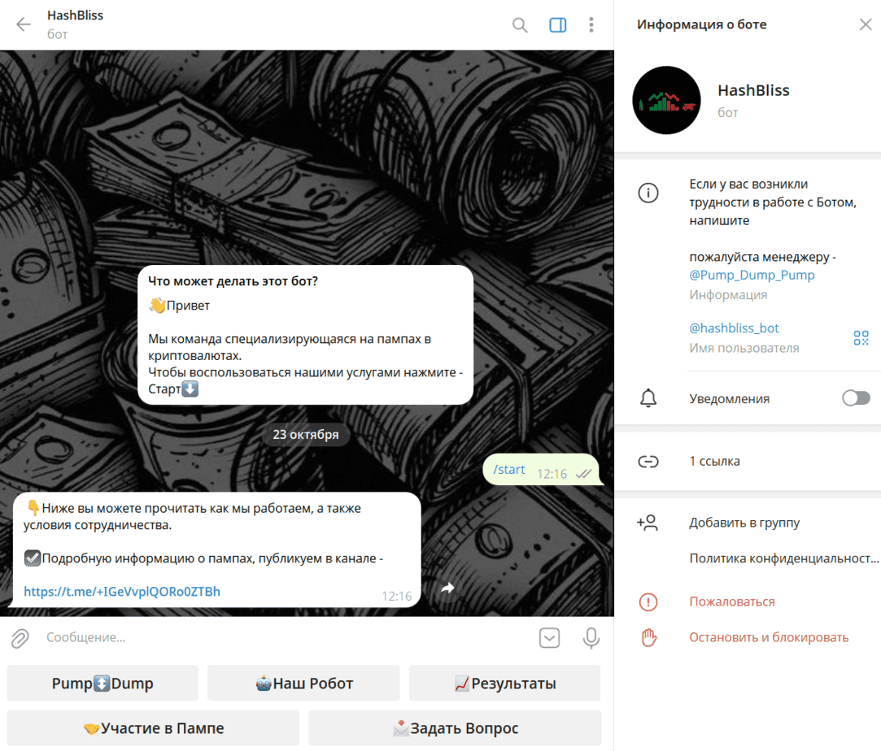
Task: Close the bot information panel
Action: click(865, 24)
